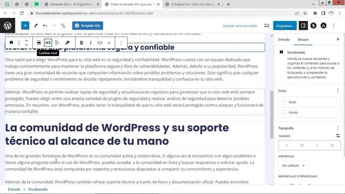
Task: Redo the last change
Action: click(54, 26)
